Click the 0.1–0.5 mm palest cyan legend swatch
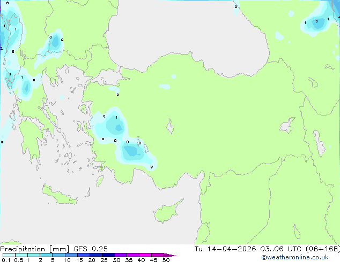The width and height of the screenshot is (340, 262). [x=9, y=255]
